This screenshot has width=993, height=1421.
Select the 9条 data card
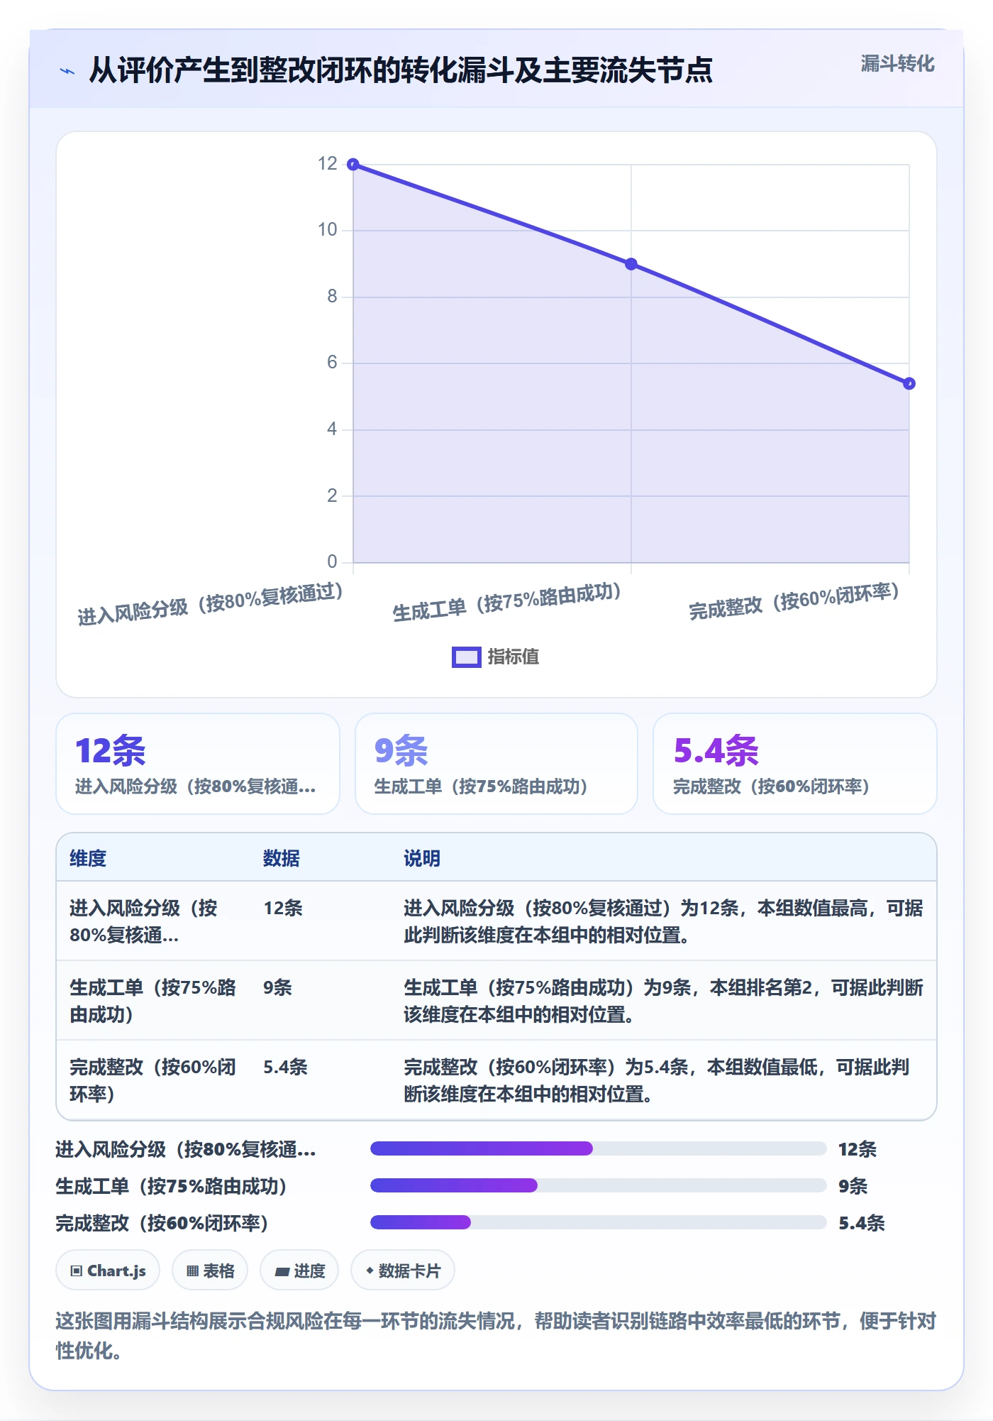pos(496,764)
